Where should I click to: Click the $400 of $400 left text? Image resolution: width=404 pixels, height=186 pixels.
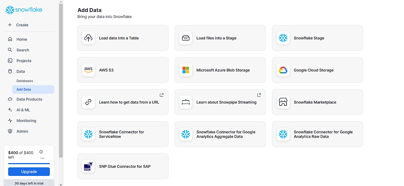coord(21,155)
